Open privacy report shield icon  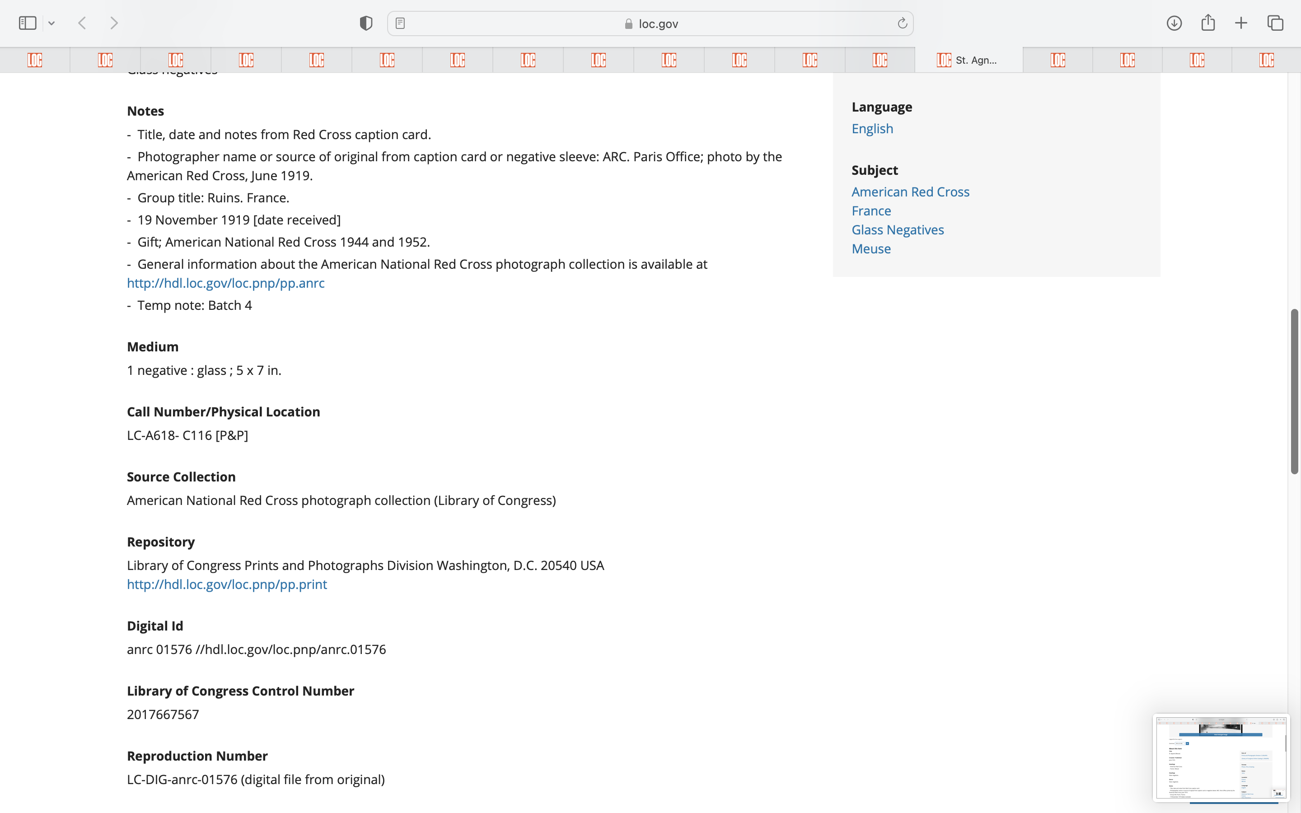(366, 23)
